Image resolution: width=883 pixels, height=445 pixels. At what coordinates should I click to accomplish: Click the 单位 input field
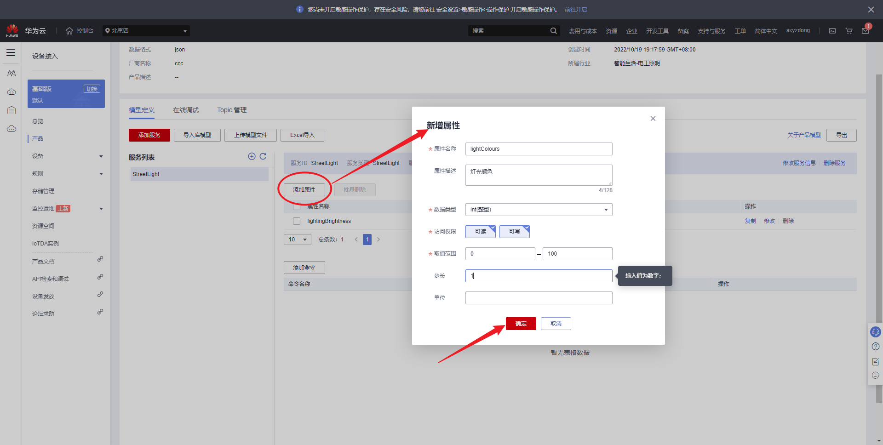pos(539,298)
